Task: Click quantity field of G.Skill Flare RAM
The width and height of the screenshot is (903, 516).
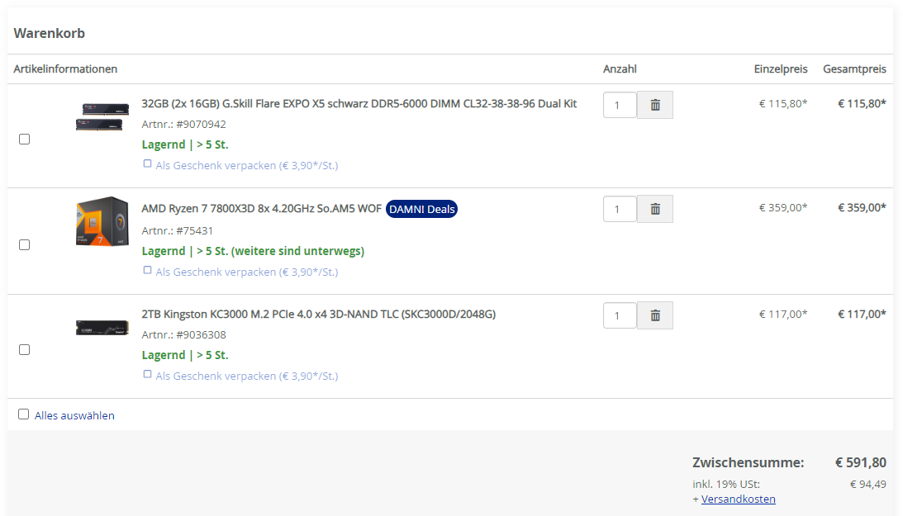Action: coord(620,105)
